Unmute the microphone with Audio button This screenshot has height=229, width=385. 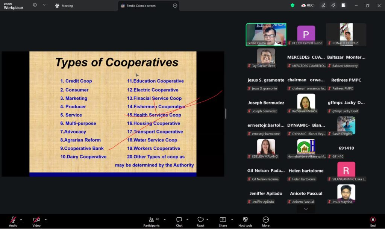13,220
